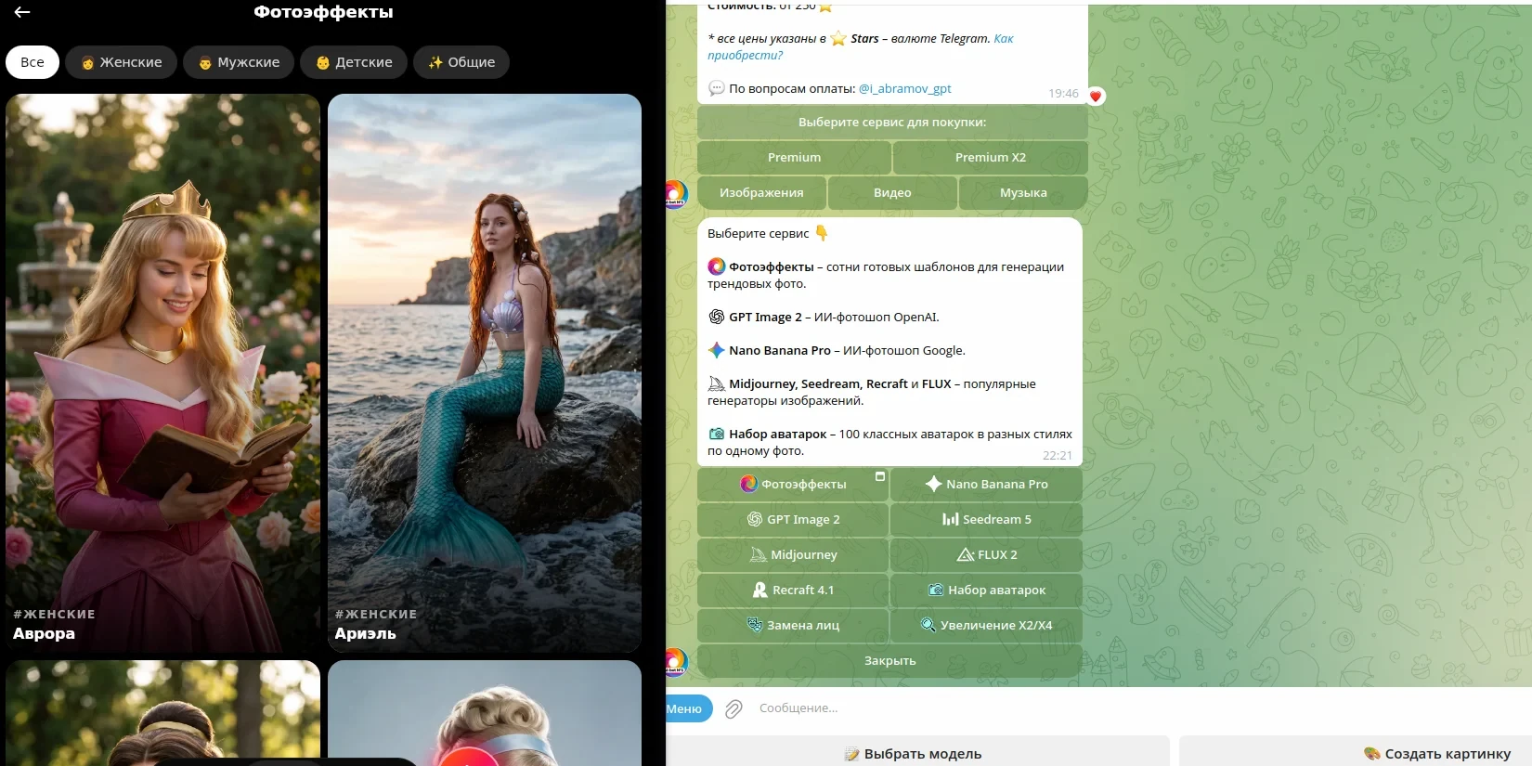Click the red heart reaction icon
This screenshot has height=766, width=1532.
click(x=1096, y=96)
